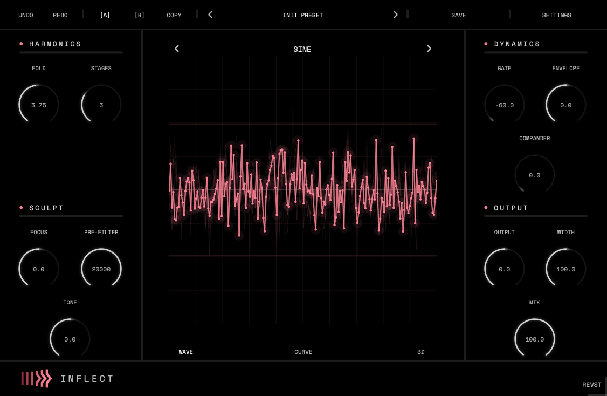Switch to the Wave view tab
The image size is (607, 396).
click(x=186, y=352)
